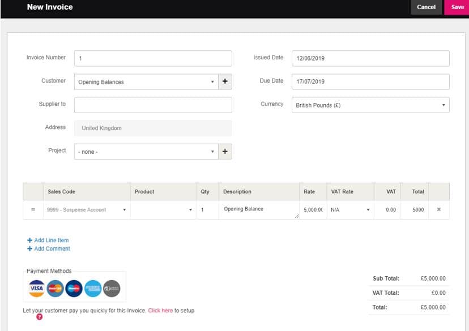Add a new project with plus button
This screenshot has width=469, height=331.
225,152
